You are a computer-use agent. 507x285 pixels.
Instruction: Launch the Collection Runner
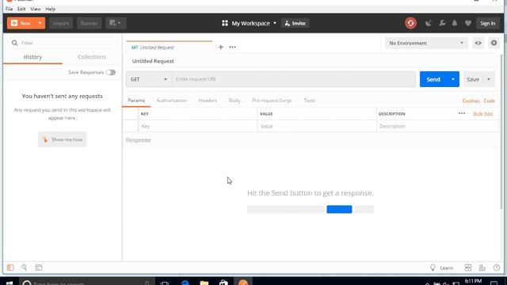point(89,23)
